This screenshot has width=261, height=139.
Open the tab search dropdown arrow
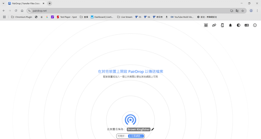click(x=3, y=3)
